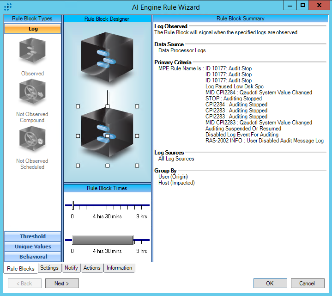The image size is (332, 296).
Task: Select the Not Observed Compound block icon
Action: 32,94
